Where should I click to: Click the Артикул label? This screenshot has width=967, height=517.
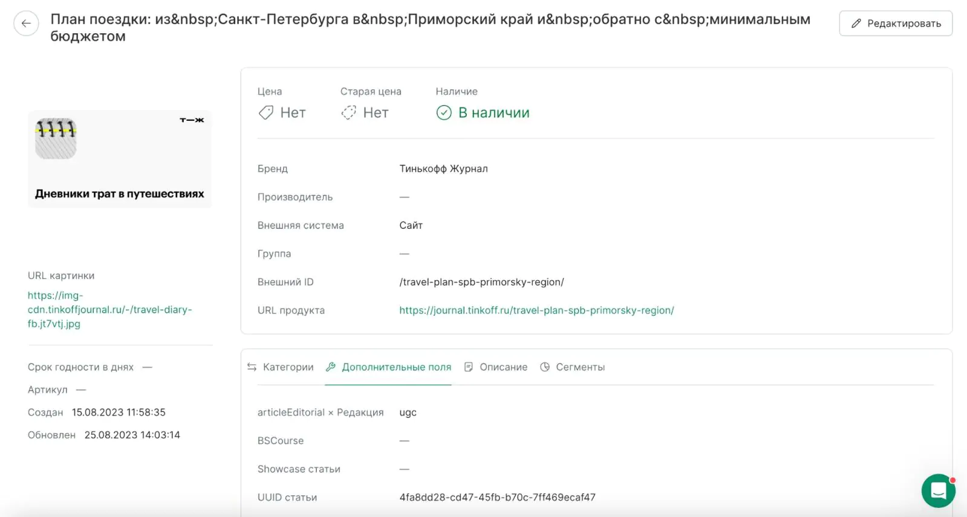coord(48,390)
